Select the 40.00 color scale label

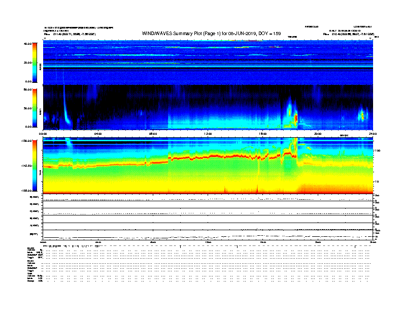28,44
